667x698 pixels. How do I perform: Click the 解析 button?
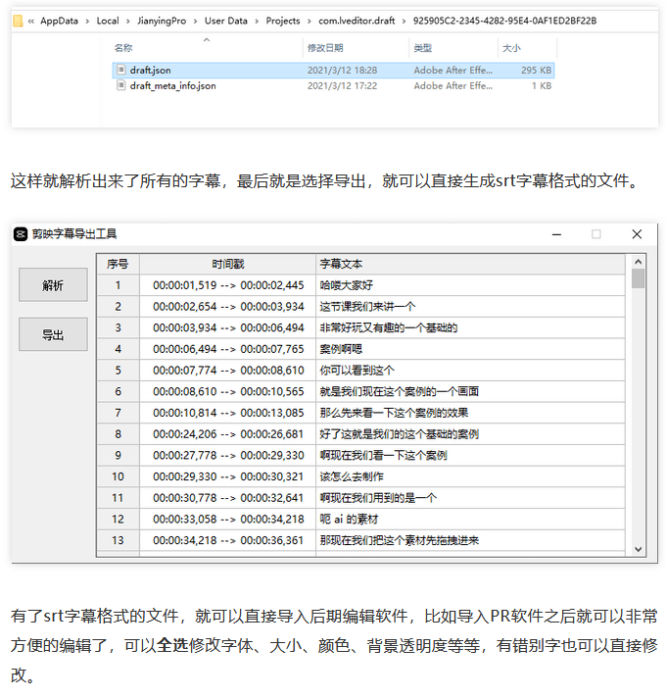tap(53, 285)
